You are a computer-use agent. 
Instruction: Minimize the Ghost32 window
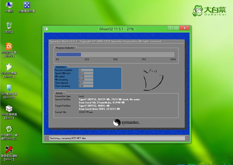pos(171,28)
